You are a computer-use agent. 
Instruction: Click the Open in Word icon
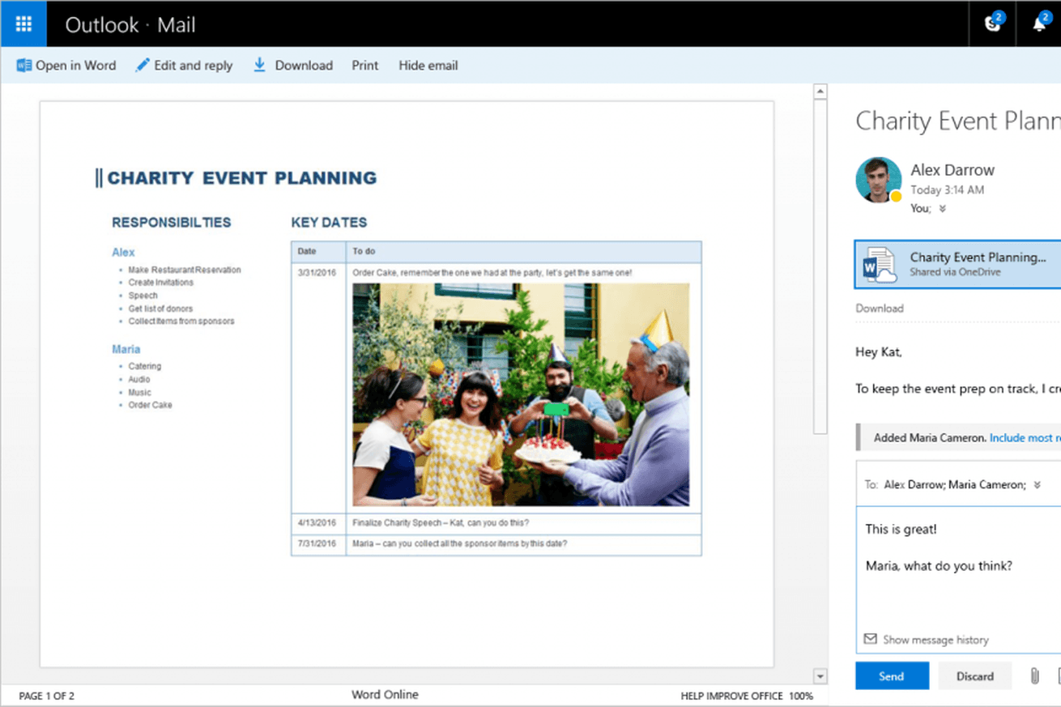(24, 66)
